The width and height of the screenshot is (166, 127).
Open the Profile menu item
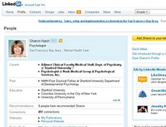click(21, 12)
